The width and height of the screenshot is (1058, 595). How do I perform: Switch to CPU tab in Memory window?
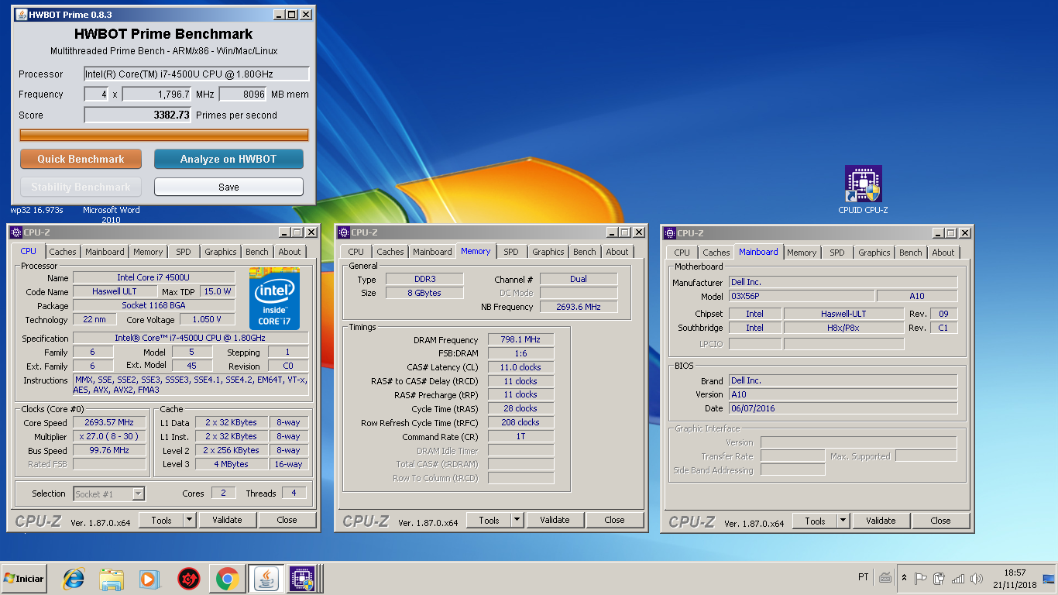click(x=356, y=252)
